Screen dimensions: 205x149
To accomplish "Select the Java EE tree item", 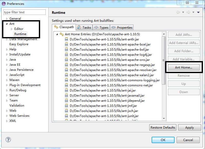I will tap(15, 65).
